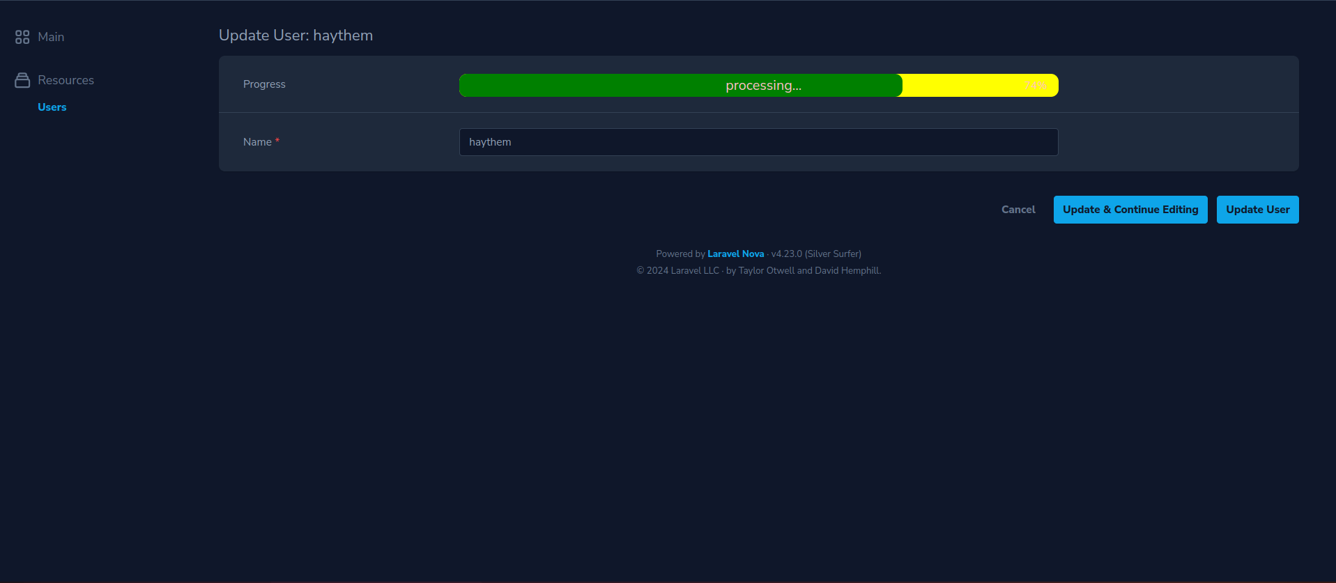Click the Progress field label

coord(264,84)
